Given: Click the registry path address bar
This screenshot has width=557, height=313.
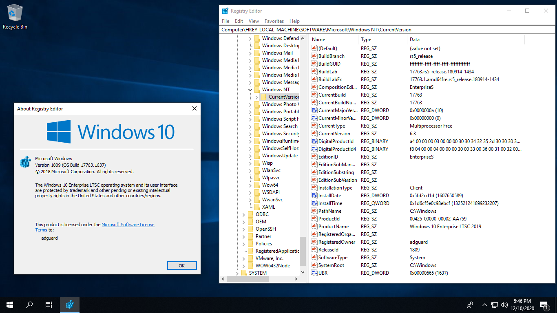Looking at the screenshot, I should pos(387,30).
